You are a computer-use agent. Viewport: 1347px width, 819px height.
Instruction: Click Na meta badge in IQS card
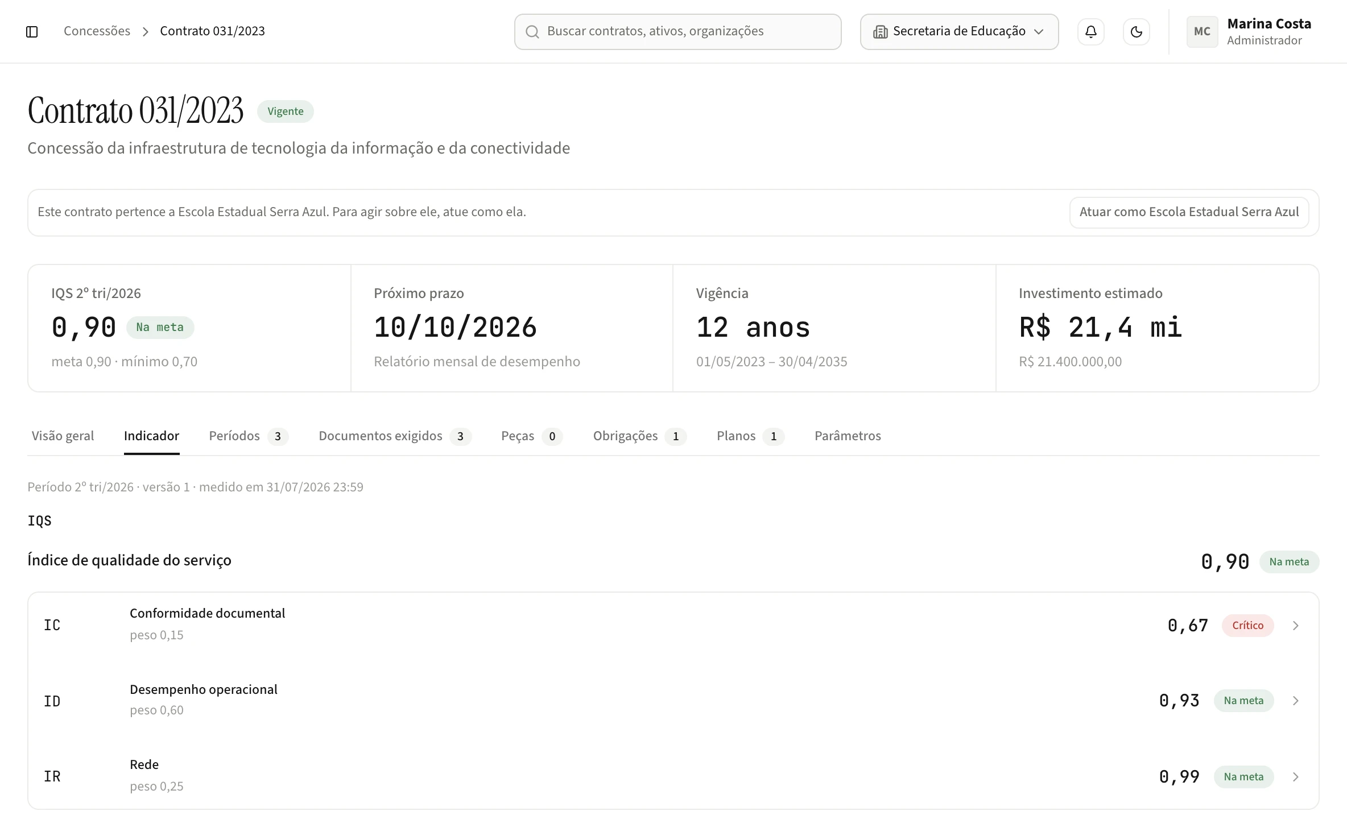pos(160,328)
